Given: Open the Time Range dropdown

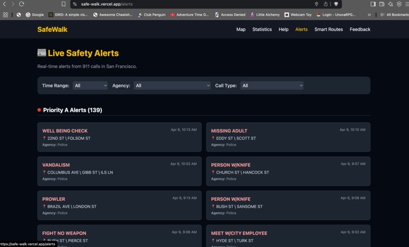Looking at the screenshot, I should [90, 85].
